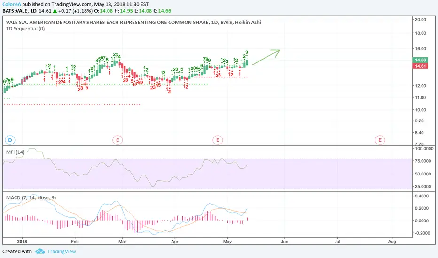
Task: Click the 20.00 price axis label
Action: [x=421, y=20]
